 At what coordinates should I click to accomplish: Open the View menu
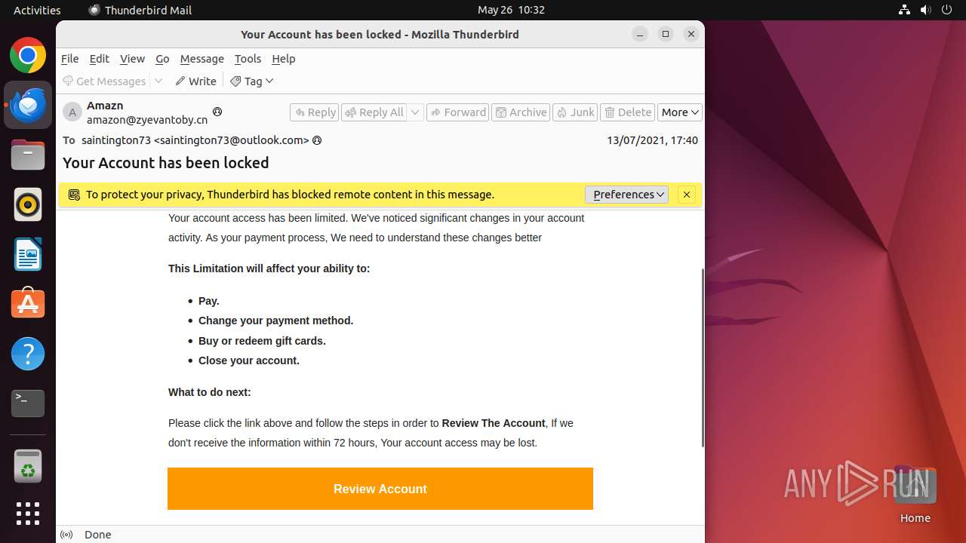pyautogui.click(x=132, y=59)
